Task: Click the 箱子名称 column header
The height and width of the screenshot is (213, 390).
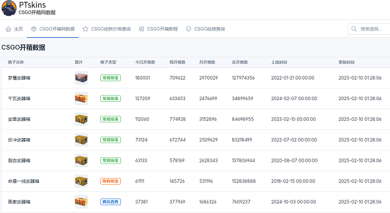Action: pos(16,62)
